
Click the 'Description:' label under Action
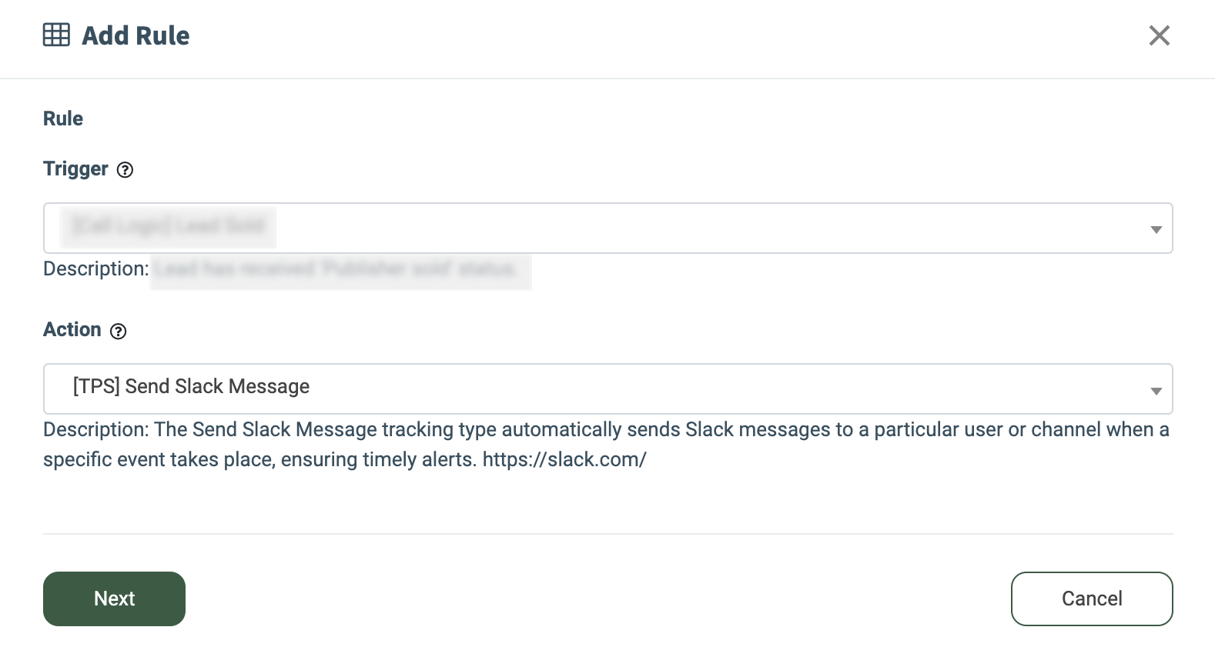(95, 429)
